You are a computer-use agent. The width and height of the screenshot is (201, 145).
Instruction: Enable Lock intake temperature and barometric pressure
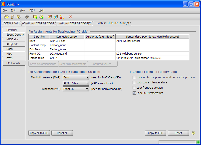click(134, 77)
